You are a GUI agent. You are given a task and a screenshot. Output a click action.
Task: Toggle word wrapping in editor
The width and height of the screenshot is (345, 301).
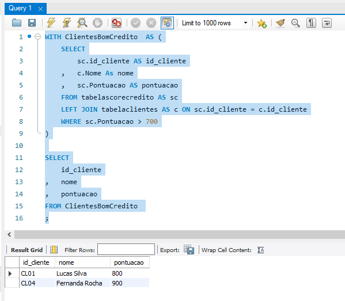(327, 23)
